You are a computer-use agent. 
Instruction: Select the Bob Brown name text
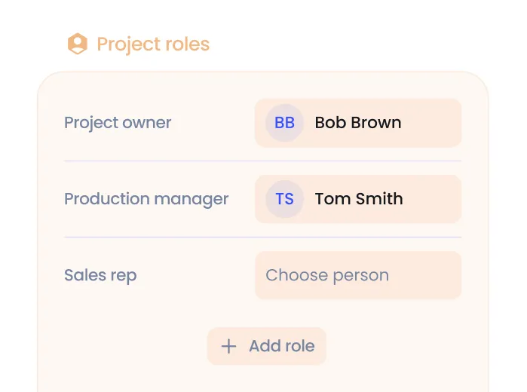[x=358, y=123]
